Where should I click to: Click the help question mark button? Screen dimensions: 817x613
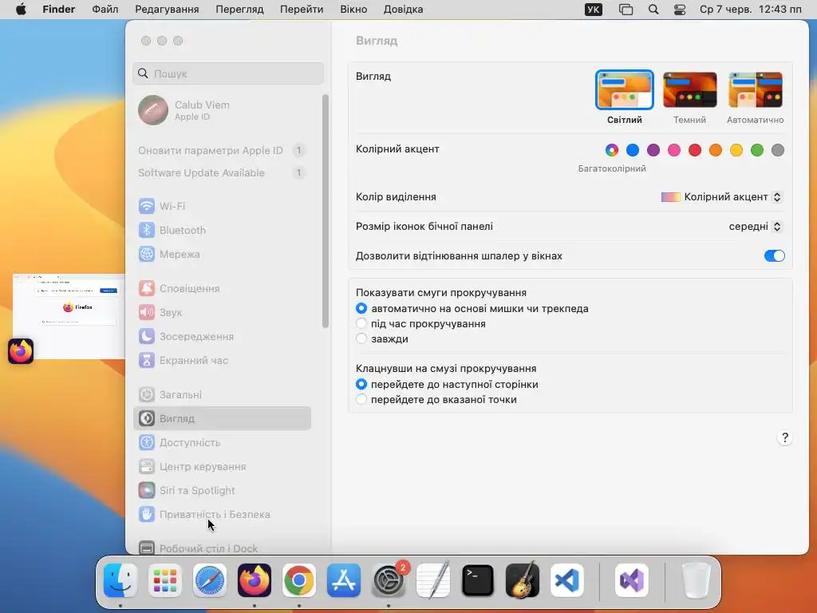click(785, 437)
